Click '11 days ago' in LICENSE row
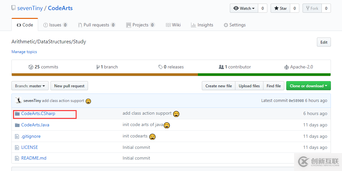342x171 pixels. [x=315, y=148]
